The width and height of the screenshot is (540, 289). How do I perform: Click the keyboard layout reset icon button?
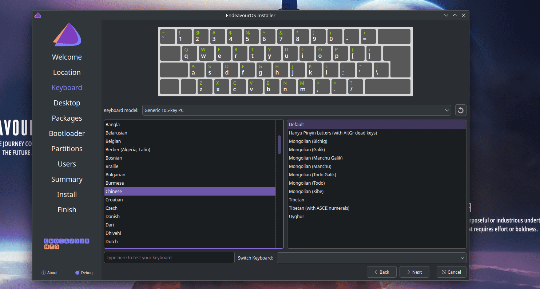[x=461, y=110]
